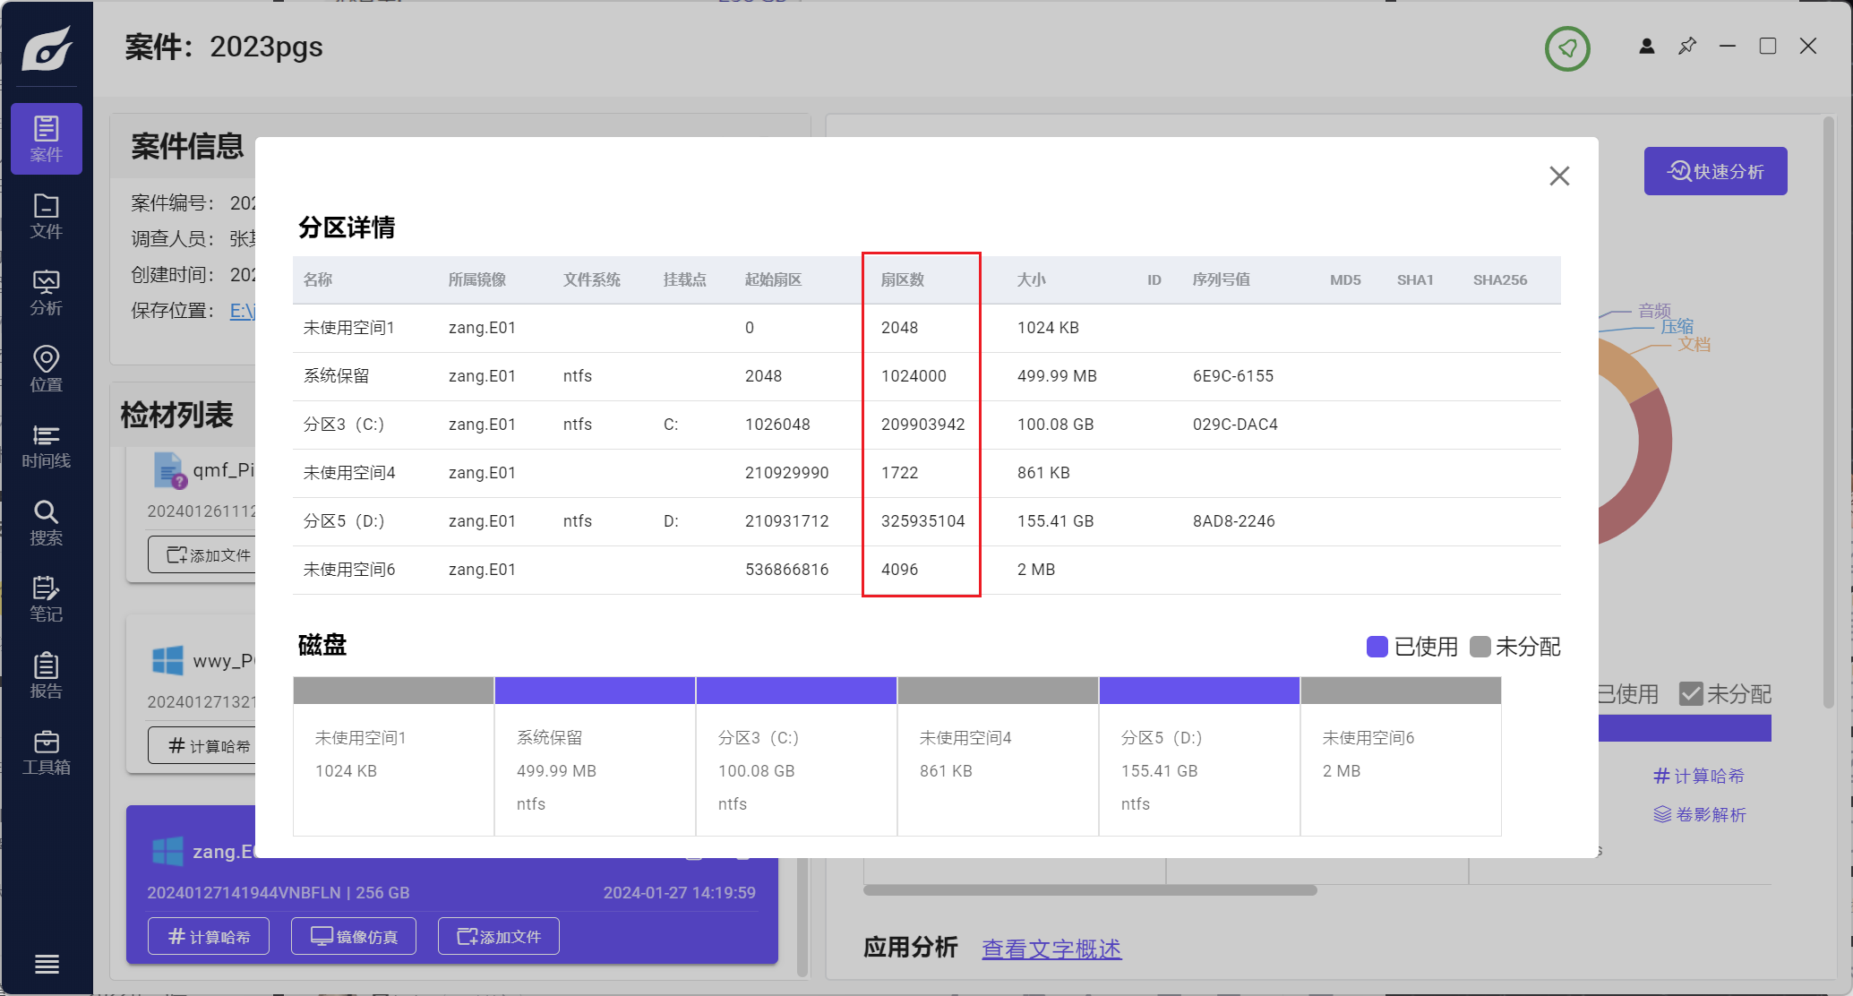1853x996 pixels.
Task: Click the 起始扇区 column header
Action: [773, 279]
